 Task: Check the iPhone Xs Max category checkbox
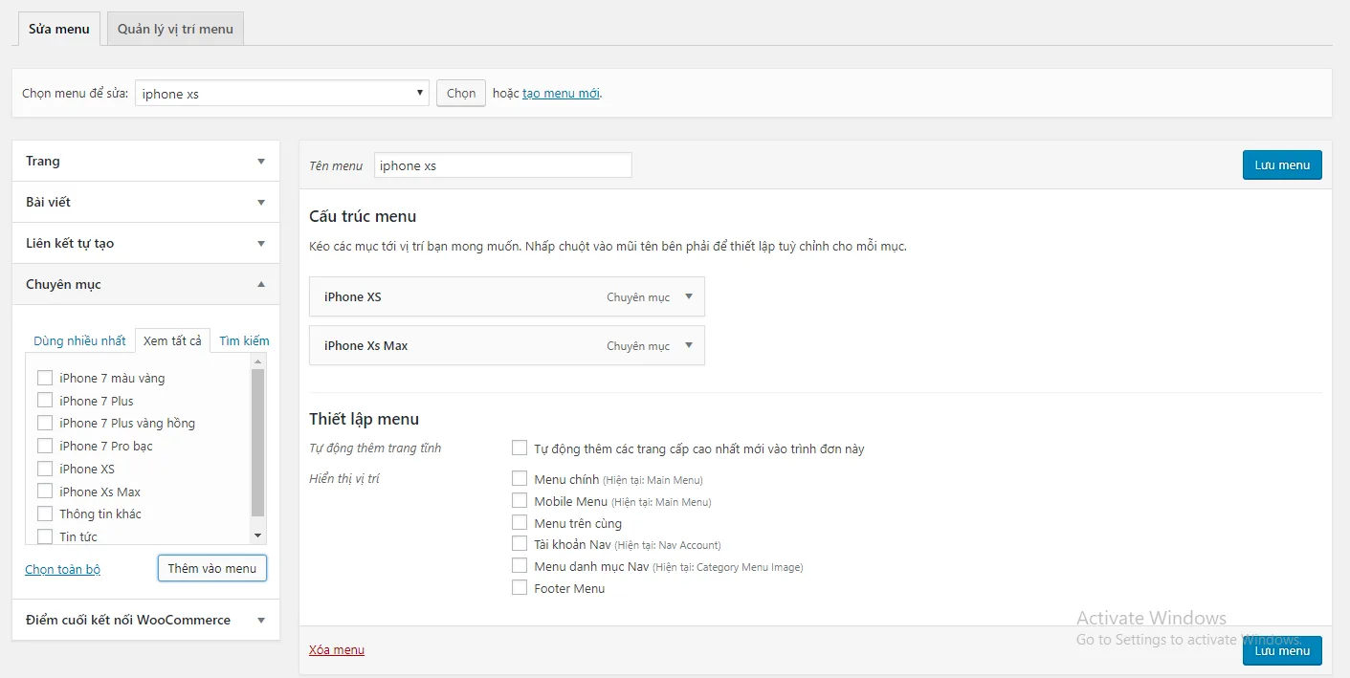pos(44,491)
